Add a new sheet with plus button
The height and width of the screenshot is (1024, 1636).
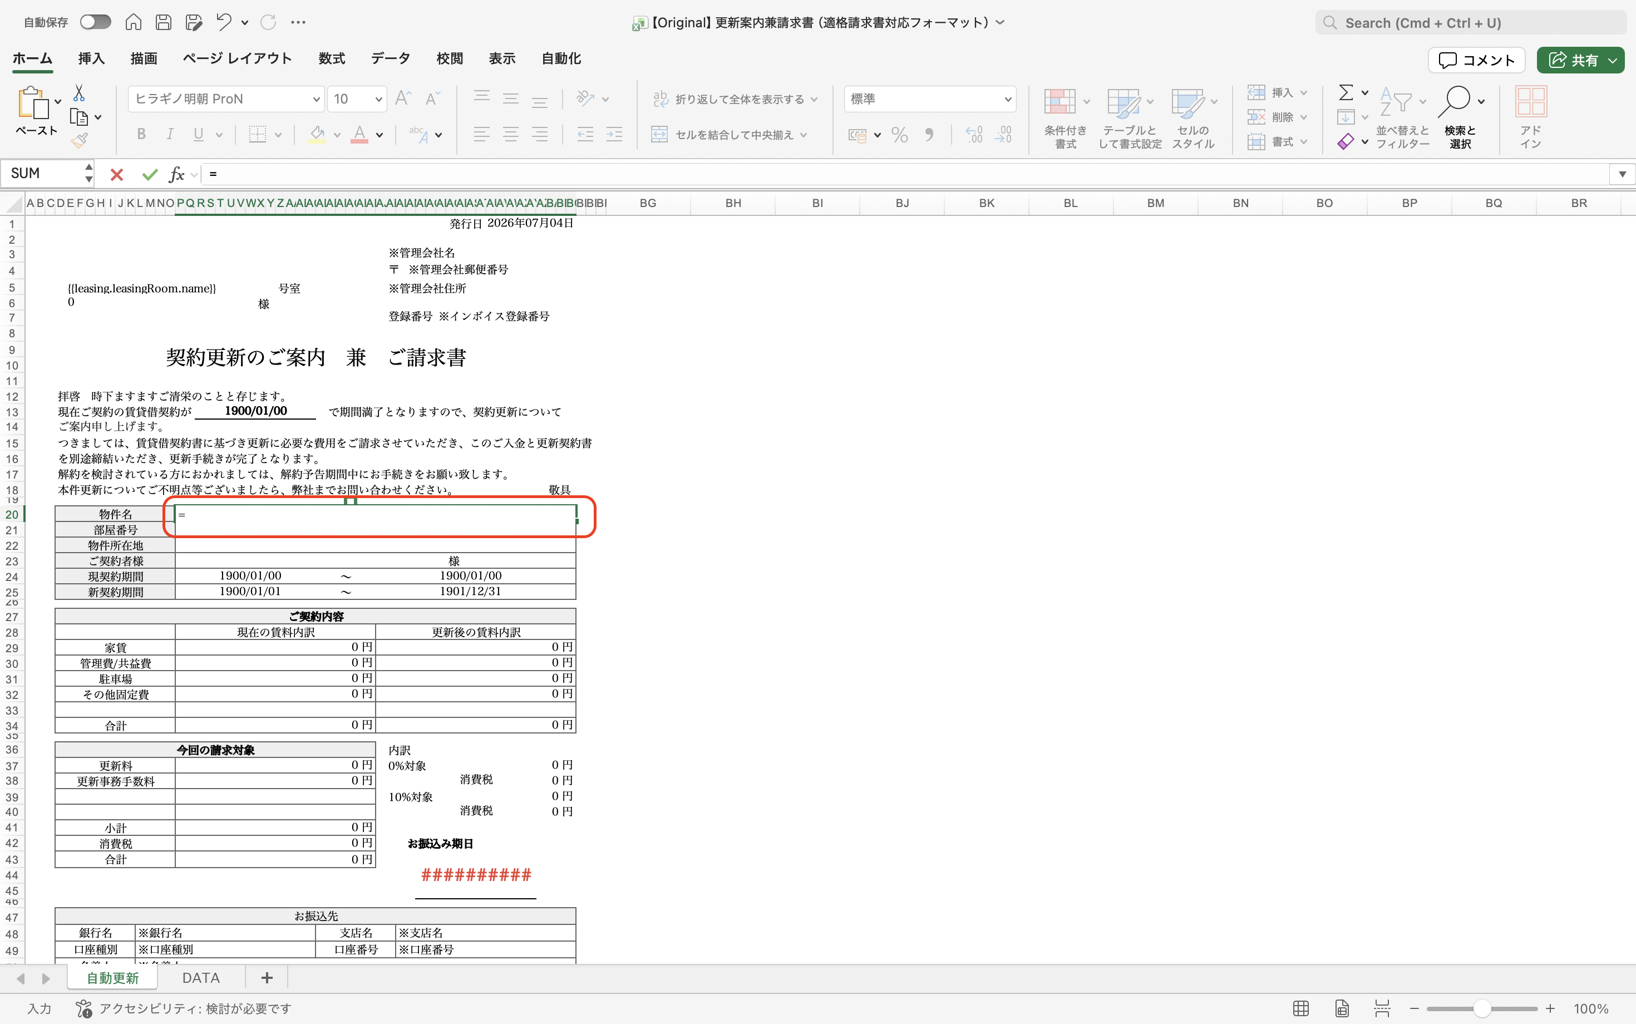(x=267, y=978)
